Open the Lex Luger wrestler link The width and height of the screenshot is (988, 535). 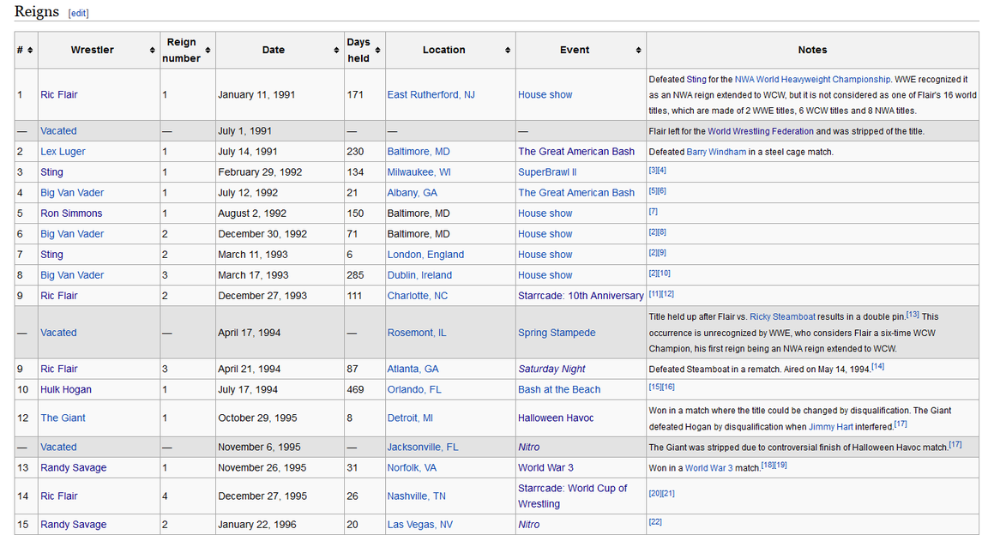63,152
